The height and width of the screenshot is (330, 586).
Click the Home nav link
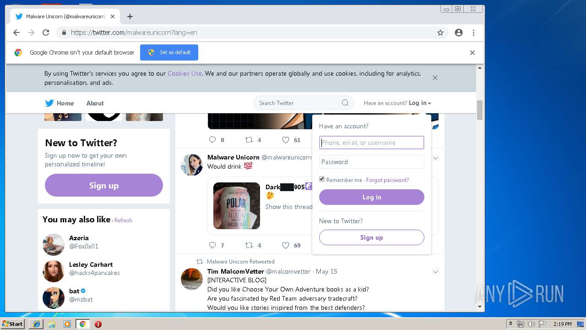pyautogui.click(x=65, y=103)
